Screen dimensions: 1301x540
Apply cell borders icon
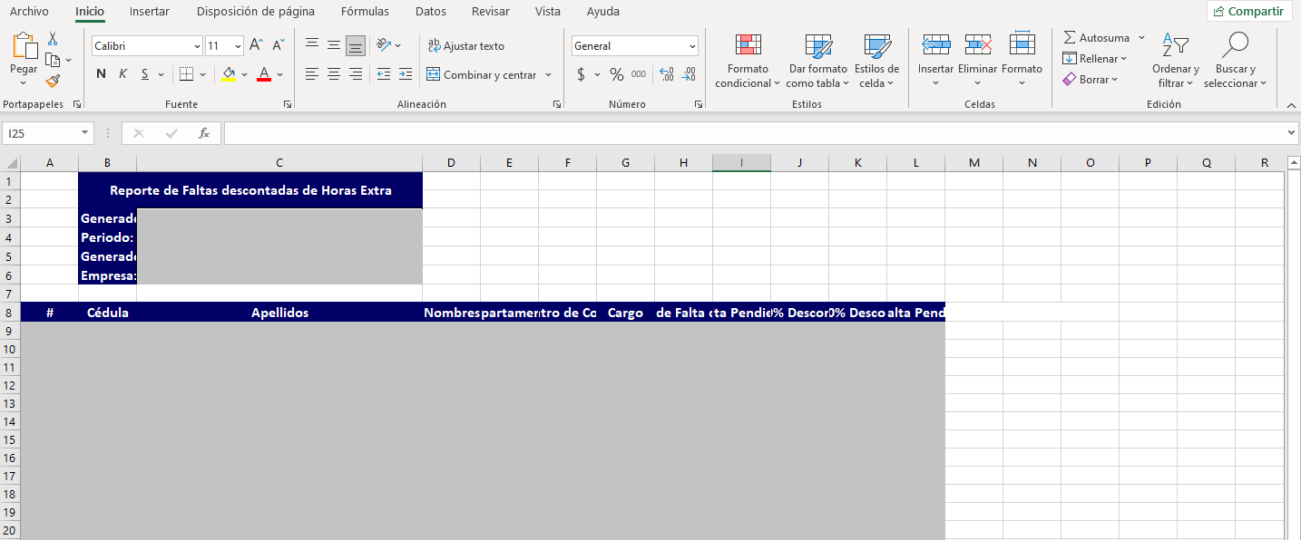(186, 74)
